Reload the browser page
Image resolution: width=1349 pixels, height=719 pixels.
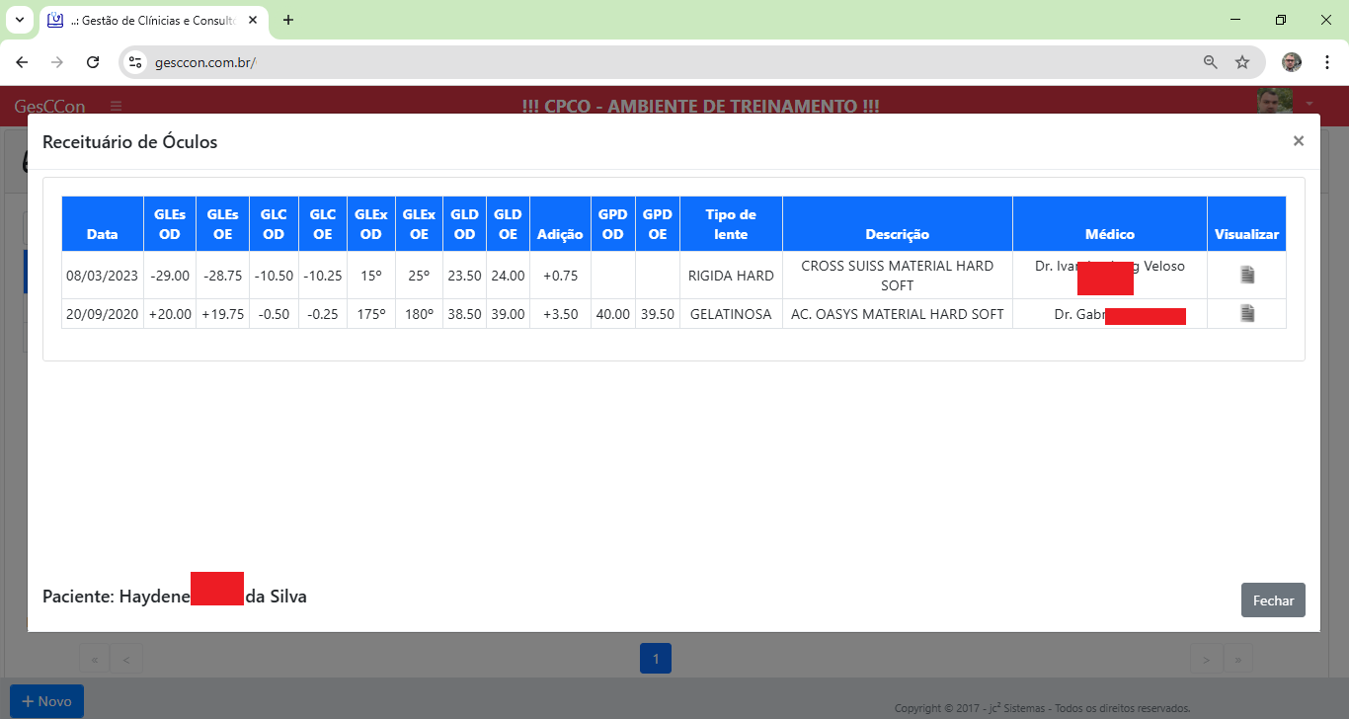[x=93, y=62]
